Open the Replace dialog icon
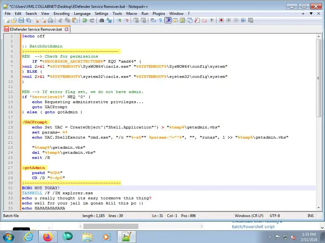The width and height of the screenshot is (325, 243). (109, 20)
